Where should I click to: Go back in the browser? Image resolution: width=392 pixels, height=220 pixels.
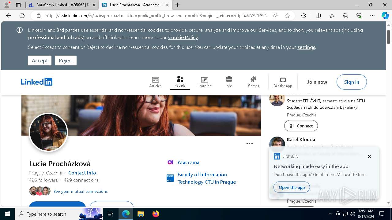(9, 16)
